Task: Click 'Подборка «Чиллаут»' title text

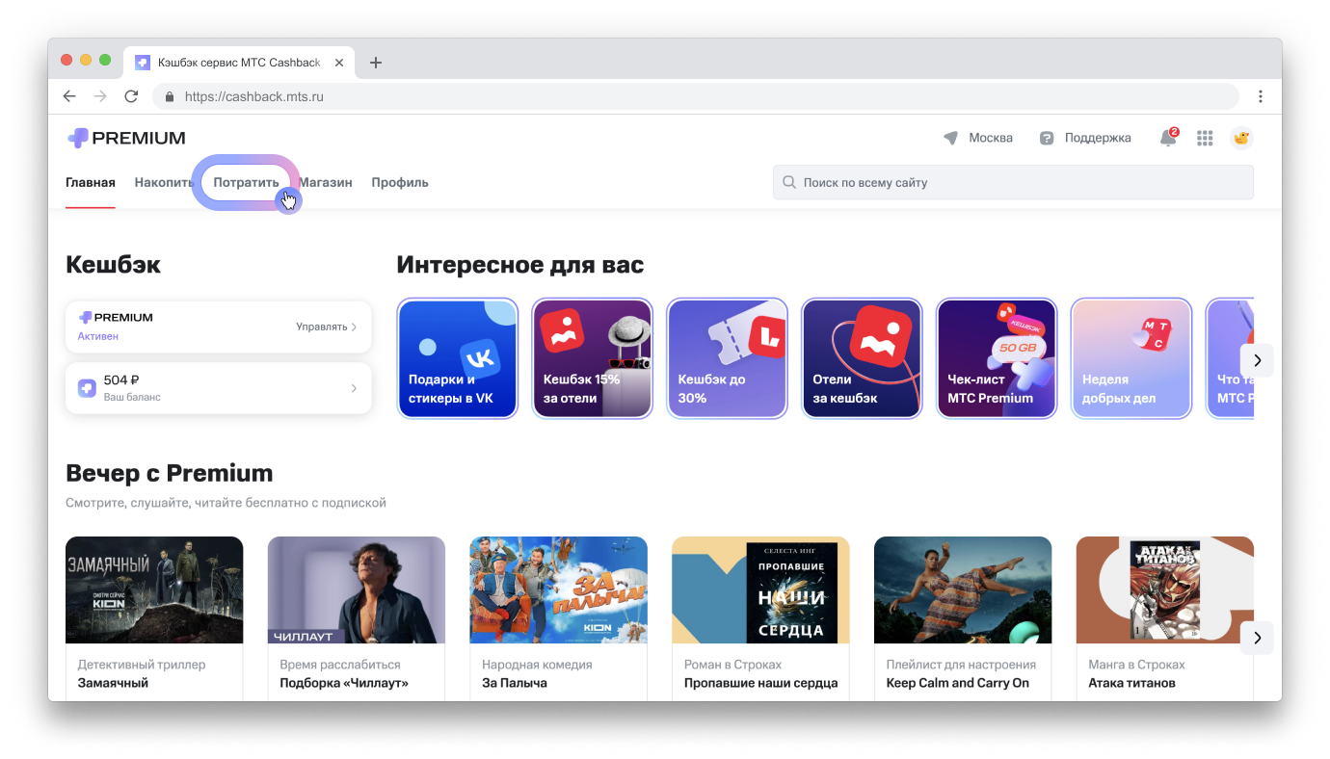Action: point(344,683)
